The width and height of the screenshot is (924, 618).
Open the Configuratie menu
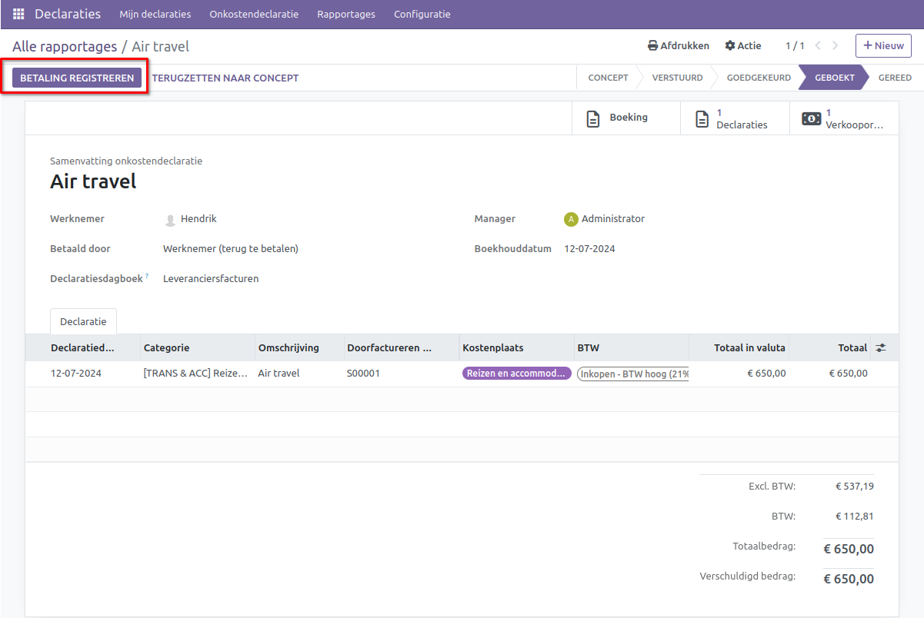422,15
